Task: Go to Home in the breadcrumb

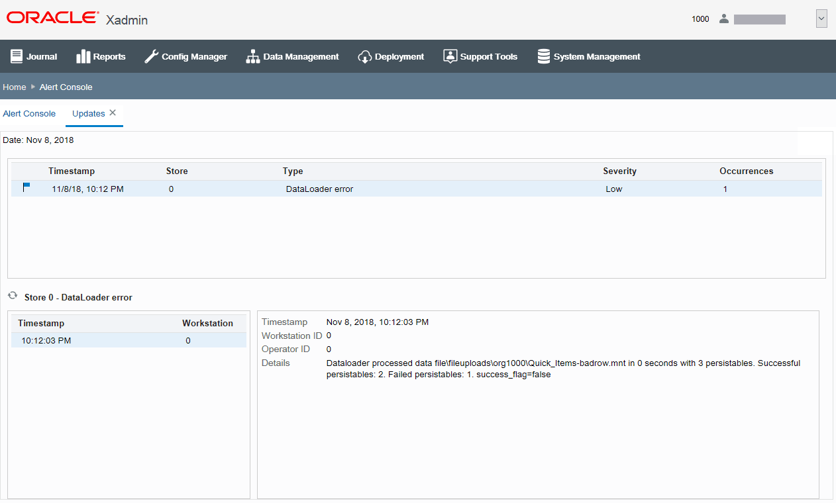Action: [15, 87]
